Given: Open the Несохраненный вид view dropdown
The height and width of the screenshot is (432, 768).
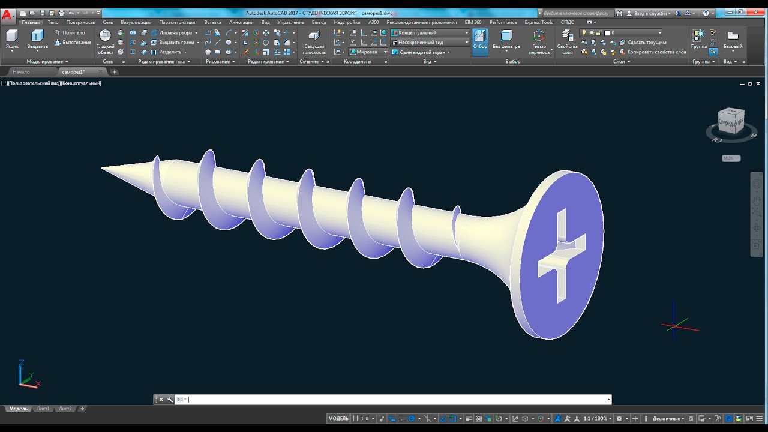Looking at the screenshot, I should pos(430,43).
